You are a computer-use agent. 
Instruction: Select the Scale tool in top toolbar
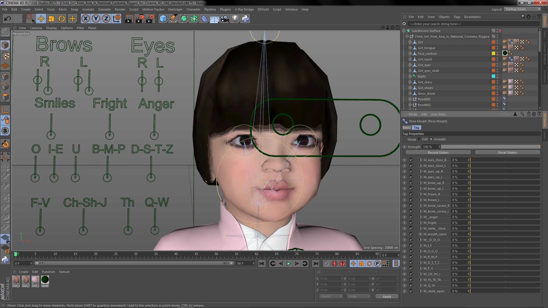click(x=51, y=19)
